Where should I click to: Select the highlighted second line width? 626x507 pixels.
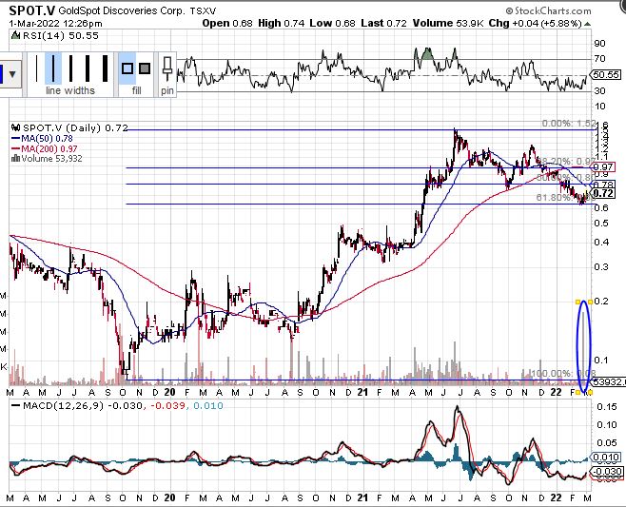[53, 68]
